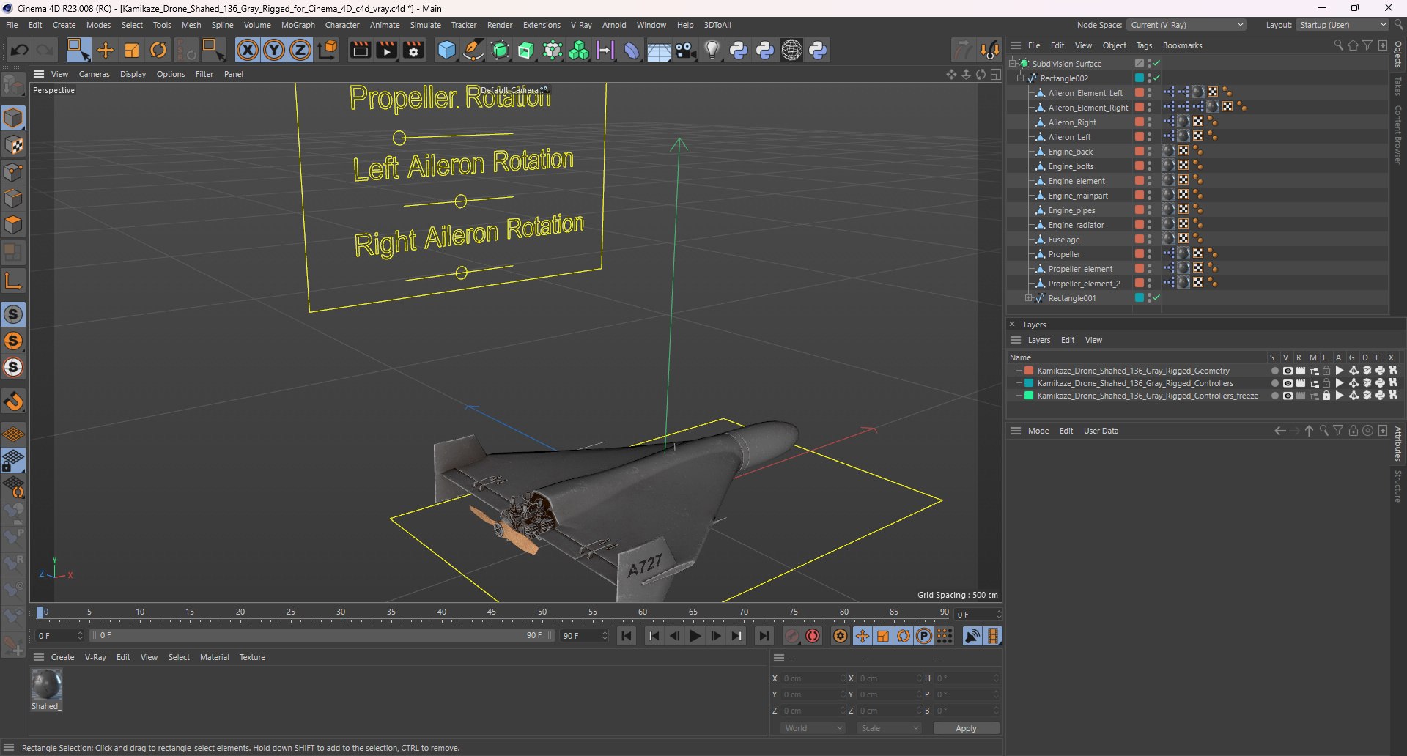Image resolution: width=1407 pixels, height=756 pixels.
Task: Click the MoGraph cloner icon
Action: pos(579,50)
